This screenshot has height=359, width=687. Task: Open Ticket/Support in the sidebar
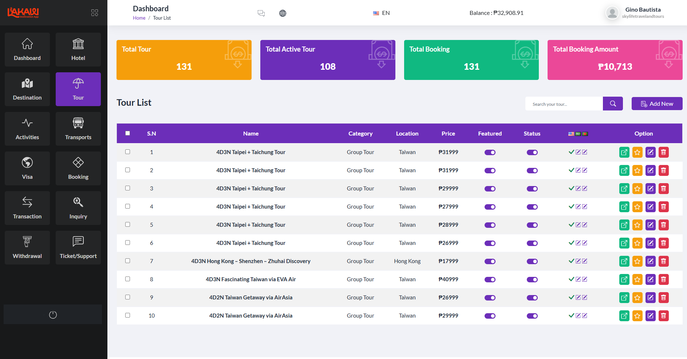78,247
